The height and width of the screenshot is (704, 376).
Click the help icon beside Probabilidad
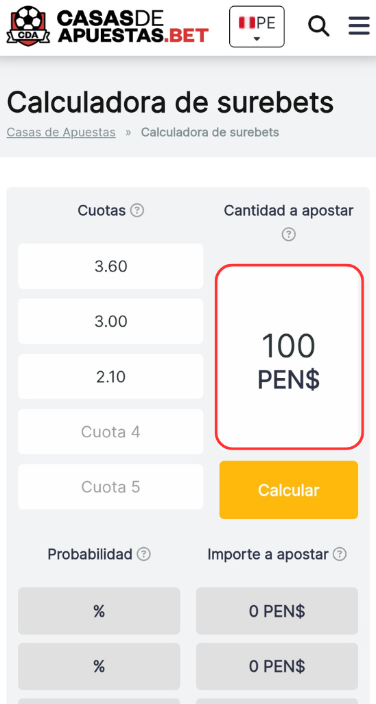click(x=143, y=554)
